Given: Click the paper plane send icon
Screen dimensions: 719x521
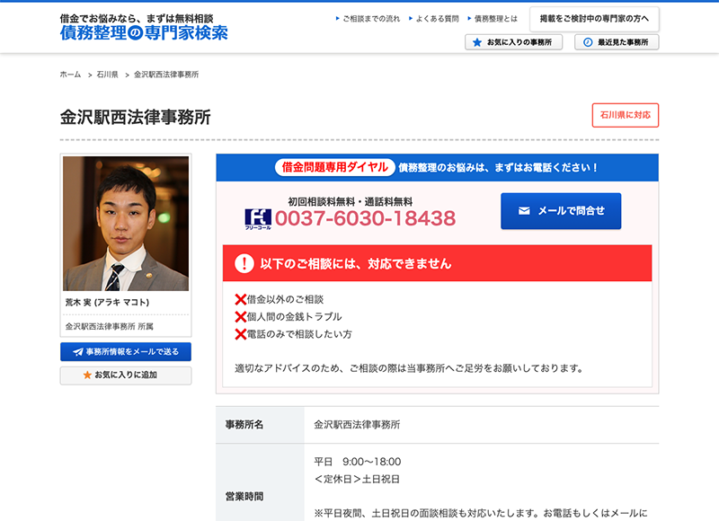Looking at the screenshot, I should coord(78,352).
